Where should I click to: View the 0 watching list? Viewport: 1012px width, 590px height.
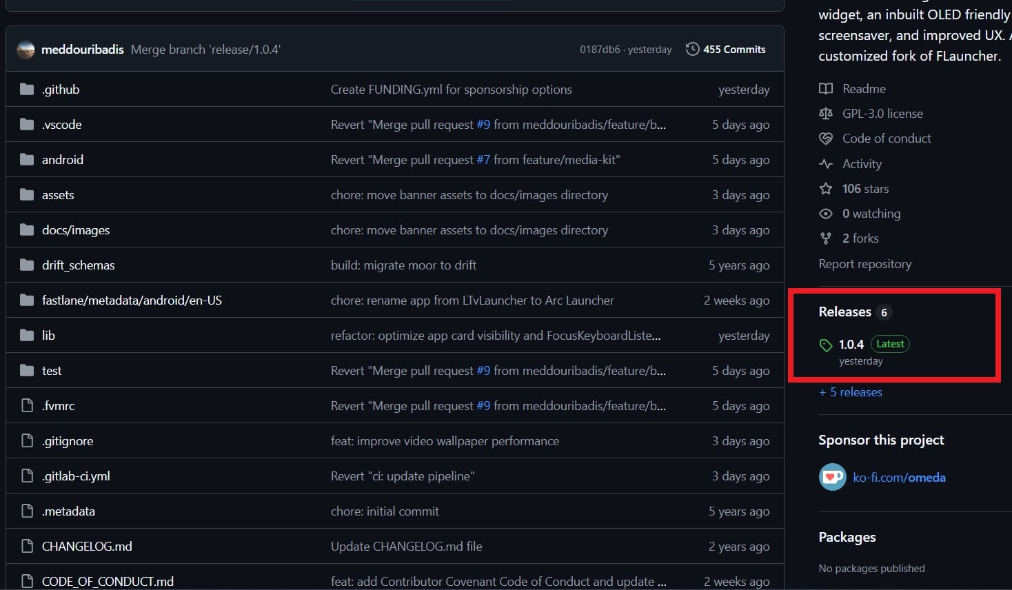(871, 214)
